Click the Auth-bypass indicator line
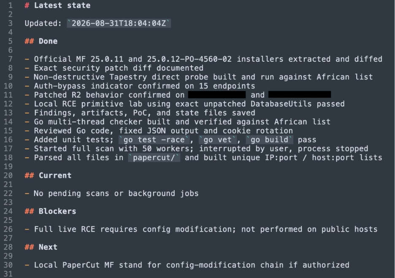This screenshot has height=278, width=395. pos(140,86)
